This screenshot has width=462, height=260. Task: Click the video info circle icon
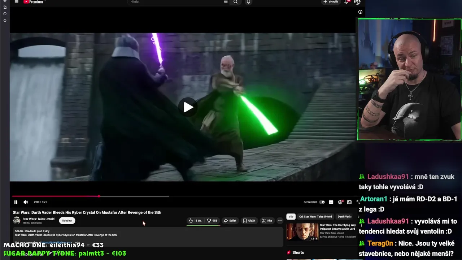[x=360, y=12]
